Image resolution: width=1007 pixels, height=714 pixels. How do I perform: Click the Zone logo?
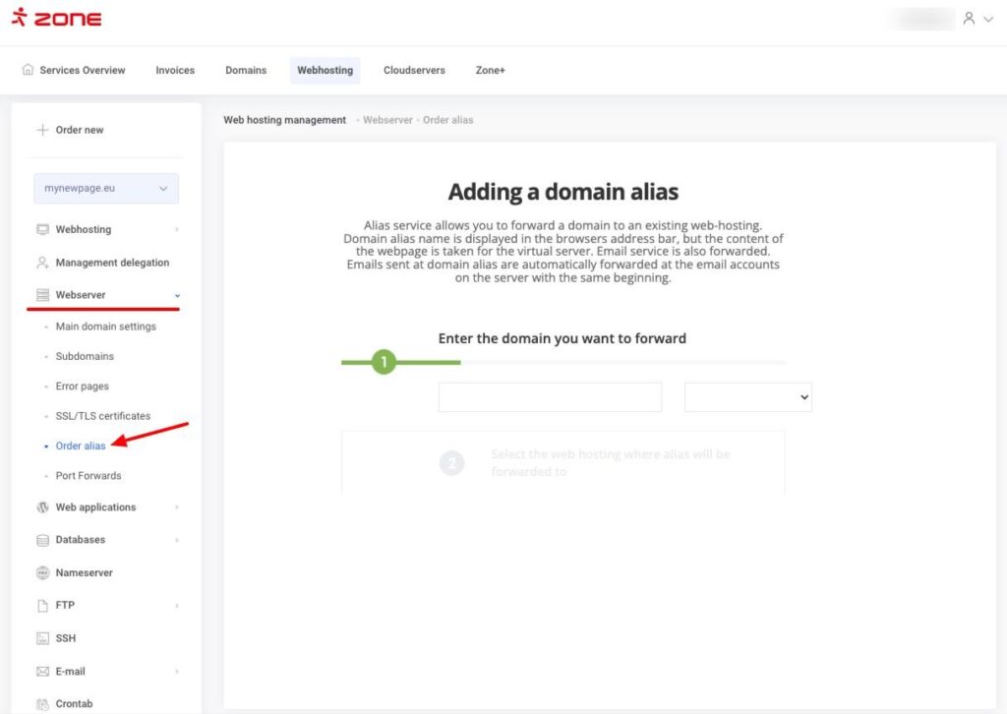pyautogui.click(x=56, y=18)
